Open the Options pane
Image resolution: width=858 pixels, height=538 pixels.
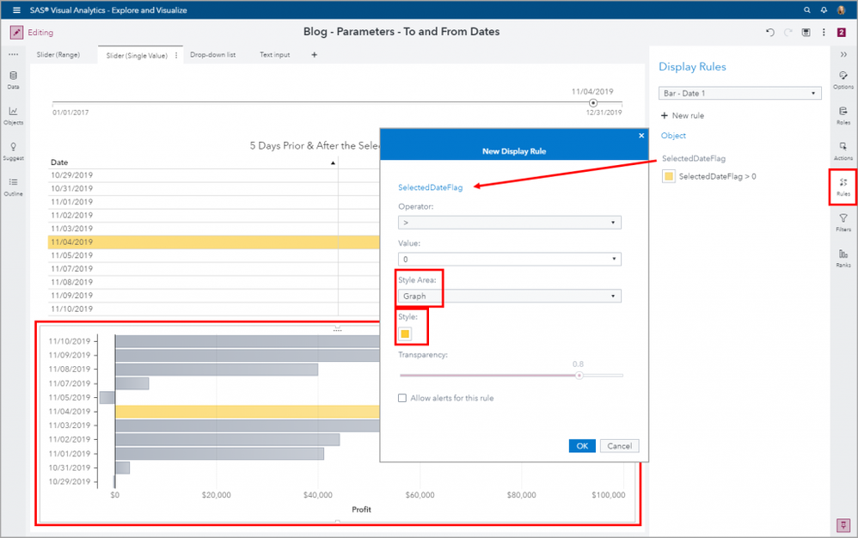(843, 80)
